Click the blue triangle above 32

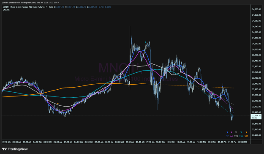pyautogui.click(x=227, y=132)
